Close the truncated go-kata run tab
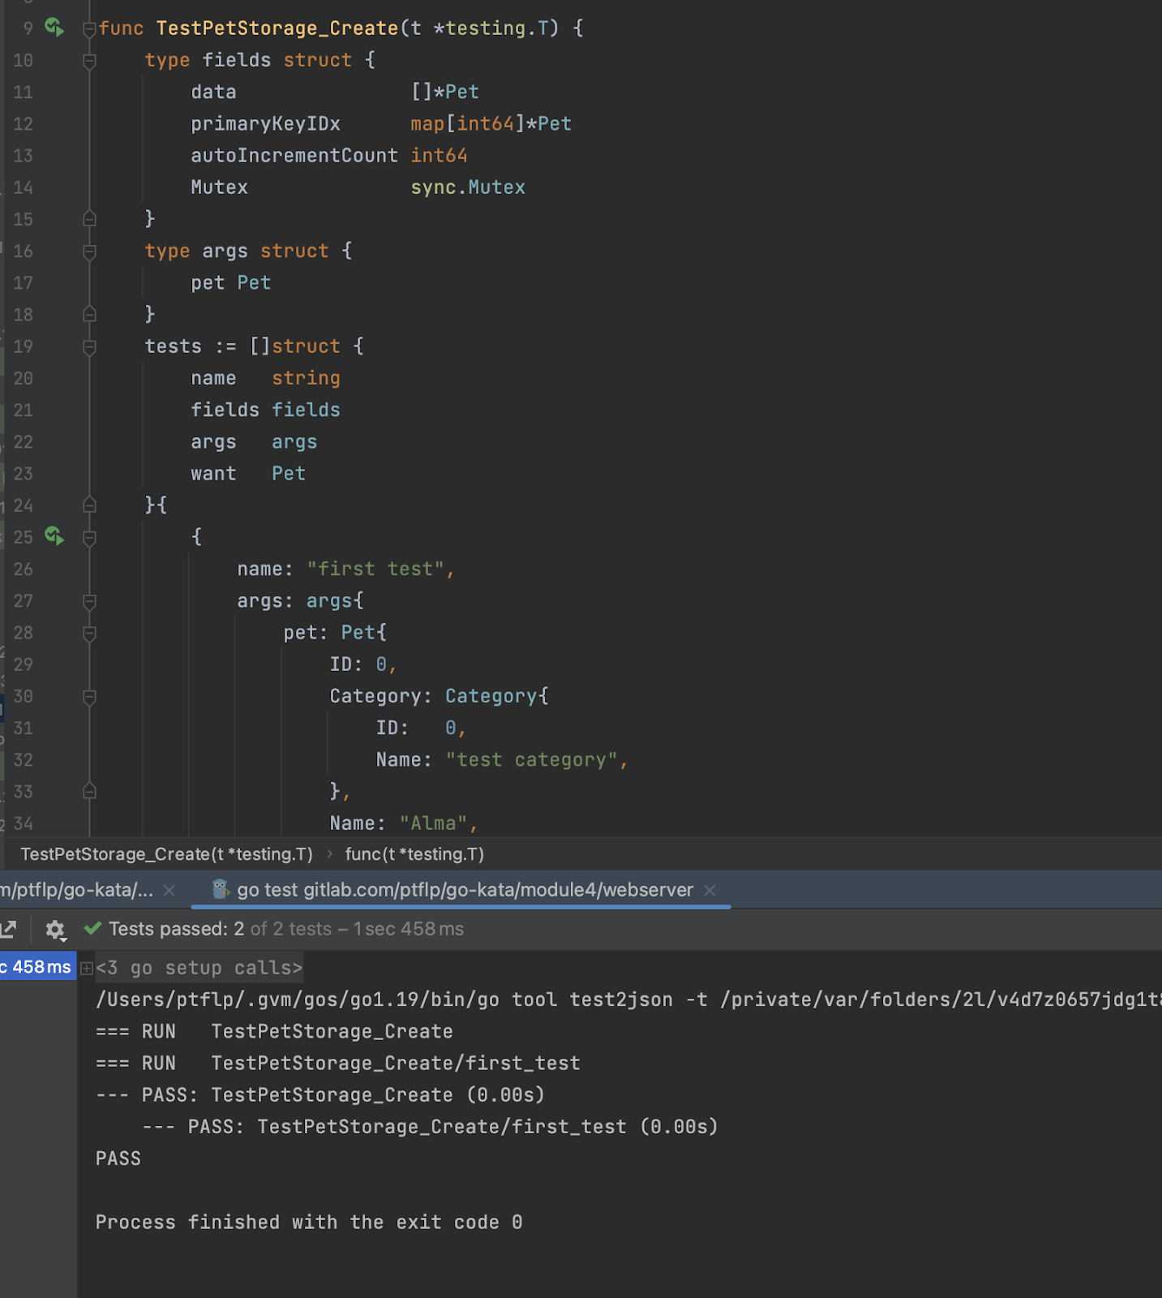This screenshot has height=1298, width=1162. tap(169, 890)
